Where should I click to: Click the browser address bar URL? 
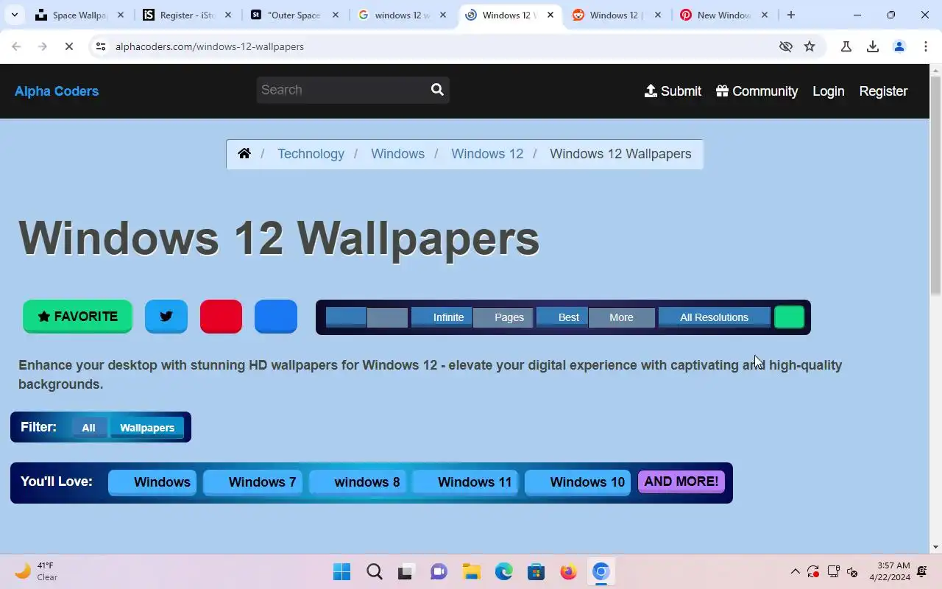tap(210, 46)
